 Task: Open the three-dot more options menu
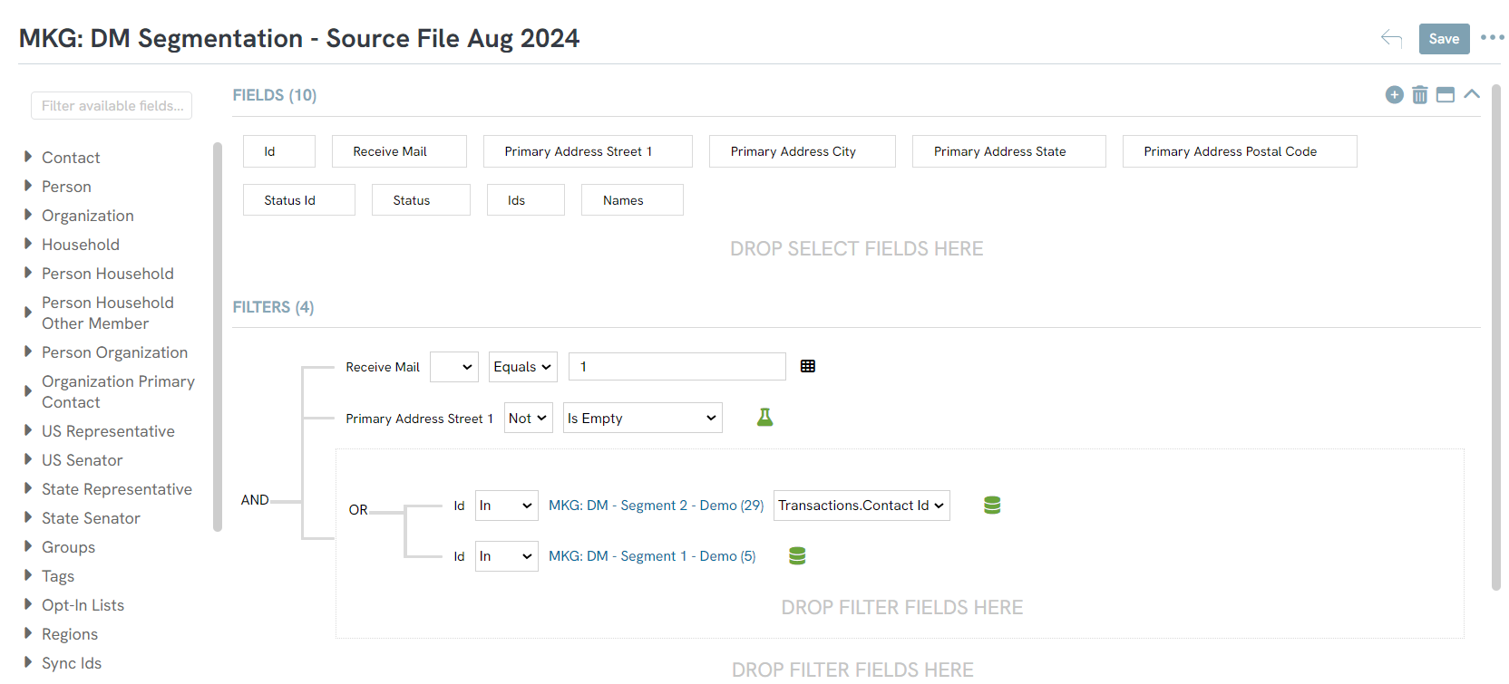[x=1492, y=38]
